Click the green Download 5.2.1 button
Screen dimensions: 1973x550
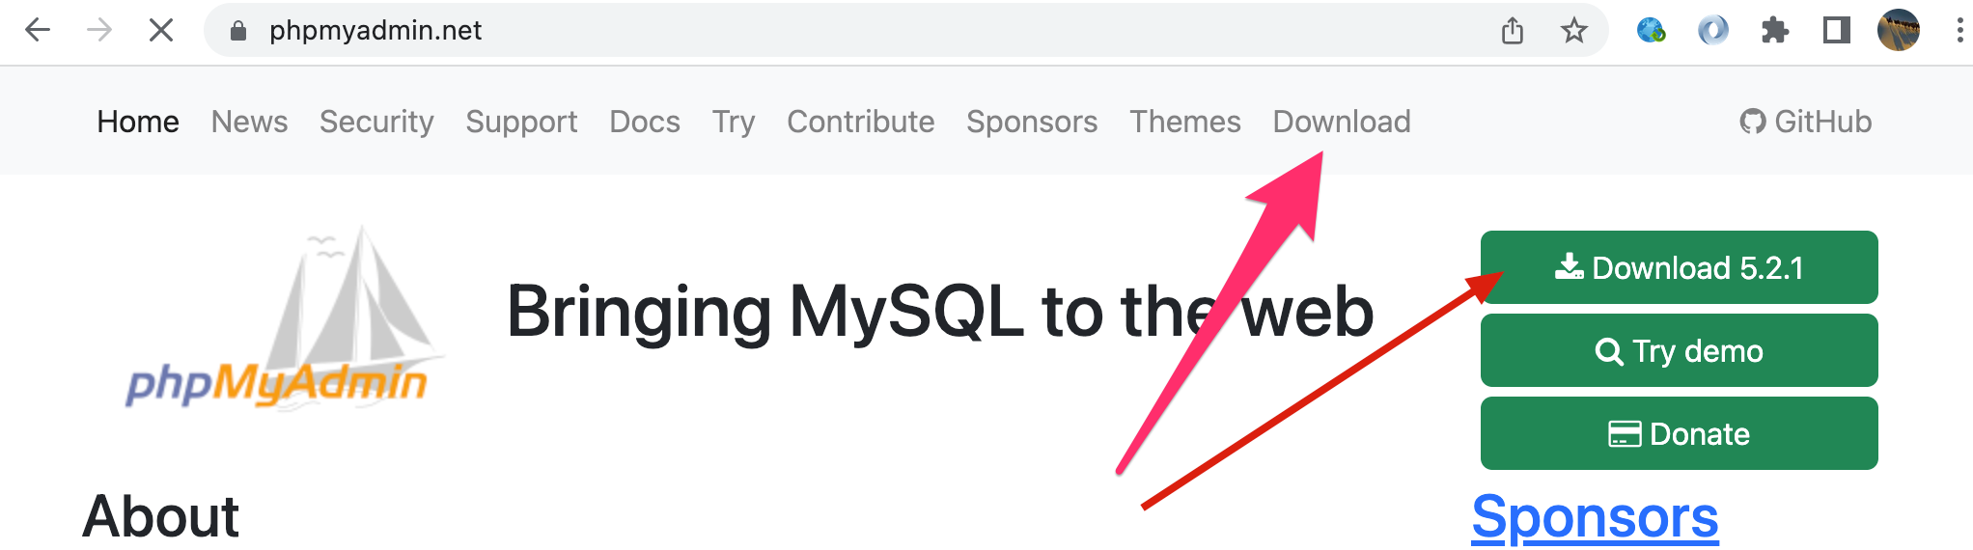(1680, 267)
